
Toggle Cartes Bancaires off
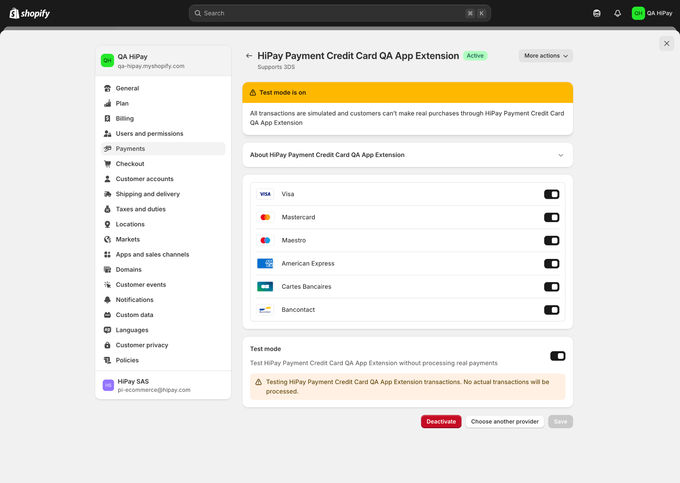(x=552, y=287)
